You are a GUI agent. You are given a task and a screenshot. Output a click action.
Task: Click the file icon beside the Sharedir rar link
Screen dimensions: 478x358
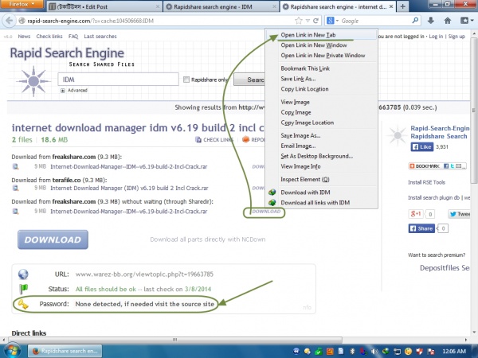tap(15, 211)
